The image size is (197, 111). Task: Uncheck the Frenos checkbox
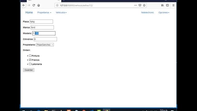click(30, 60)
